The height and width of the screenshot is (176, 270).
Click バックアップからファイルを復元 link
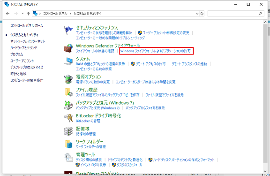(145, 108)
